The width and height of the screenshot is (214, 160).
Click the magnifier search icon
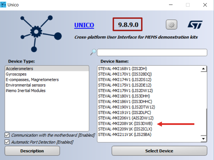(x=93, y=52)
